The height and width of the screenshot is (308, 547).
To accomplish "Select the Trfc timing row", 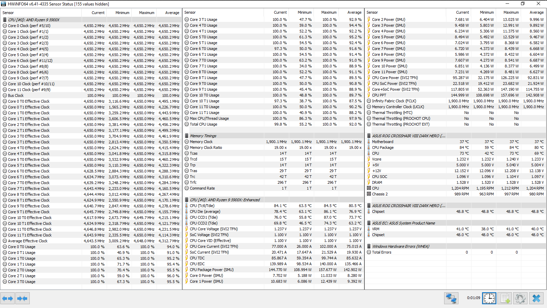I will click(273, 182).
